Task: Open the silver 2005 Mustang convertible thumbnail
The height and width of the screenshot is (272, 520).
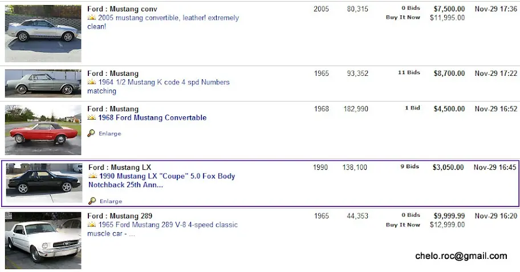Action: tap(43, 33)
